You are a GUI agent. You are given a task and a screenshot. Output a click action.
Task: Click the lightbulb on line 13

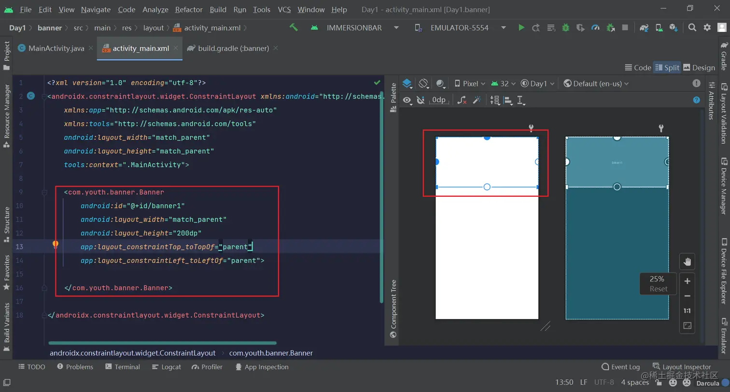pos(56,244)
